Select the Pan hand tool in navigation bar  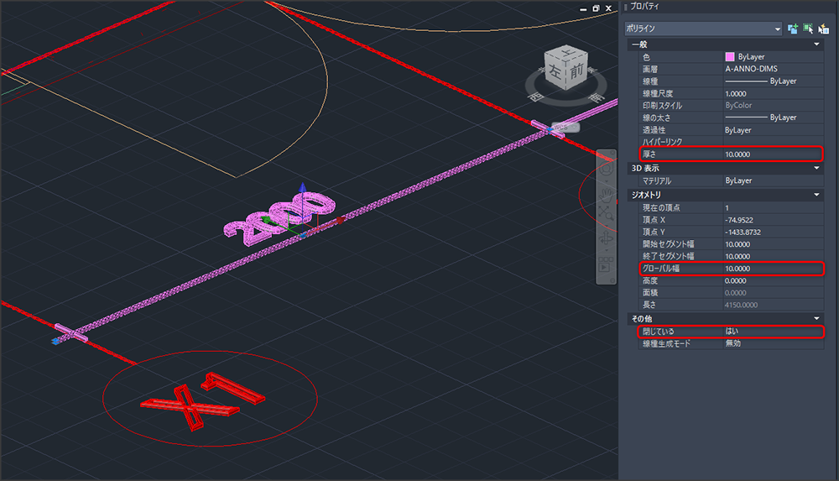tap(607, 195)
